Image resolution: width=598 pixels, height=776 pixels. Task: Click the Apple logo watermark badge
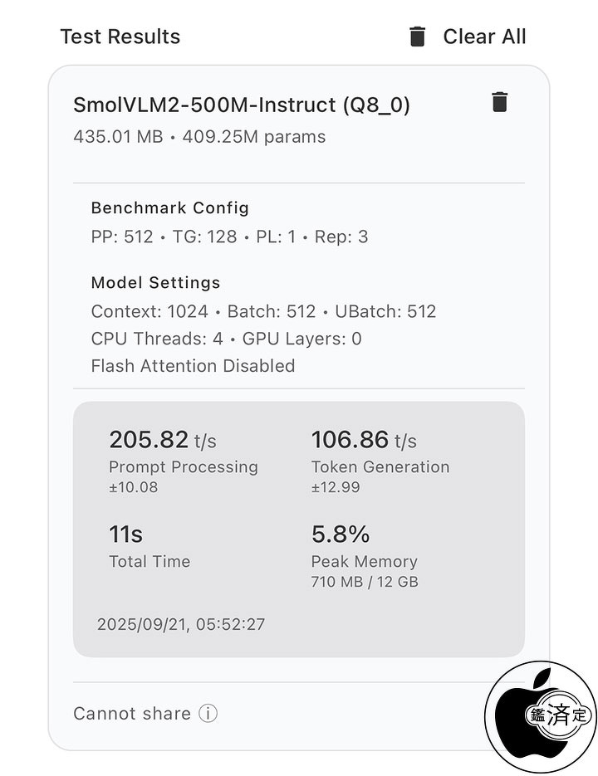pos(542,716)
